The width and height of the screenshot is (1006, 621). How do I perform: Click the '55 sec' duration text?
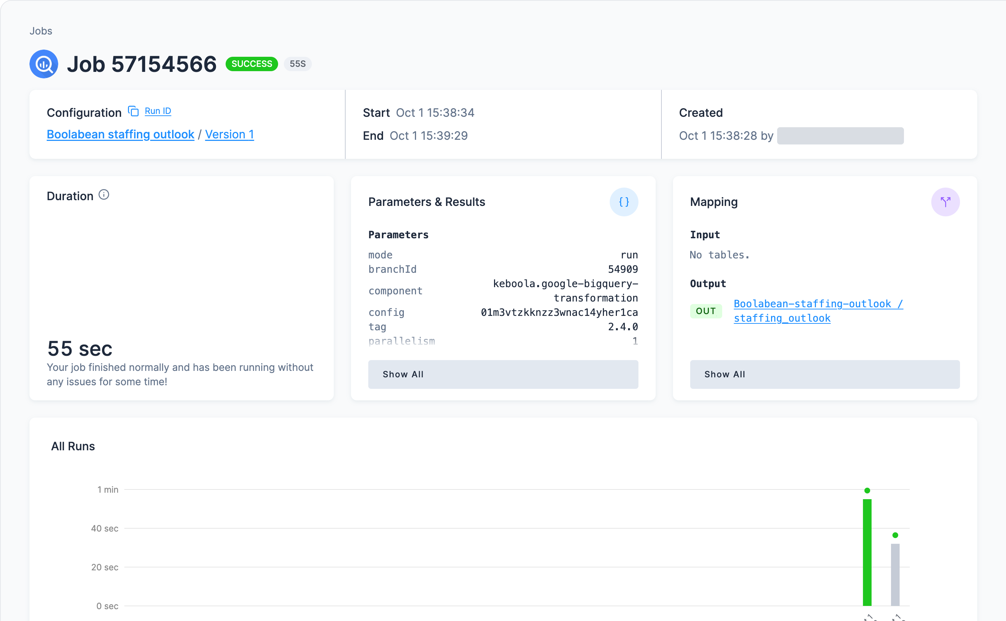coord(80,348)
